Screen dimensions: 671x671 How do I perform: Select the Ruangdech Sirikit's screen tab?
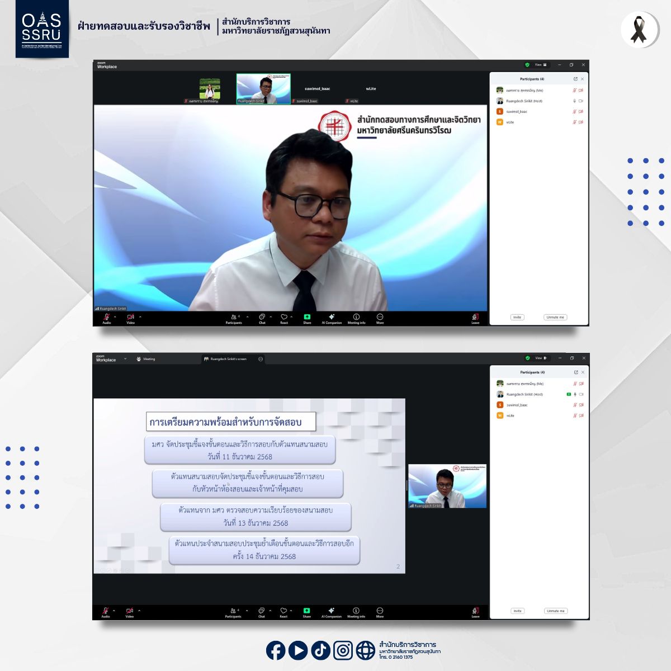(226, 359)
